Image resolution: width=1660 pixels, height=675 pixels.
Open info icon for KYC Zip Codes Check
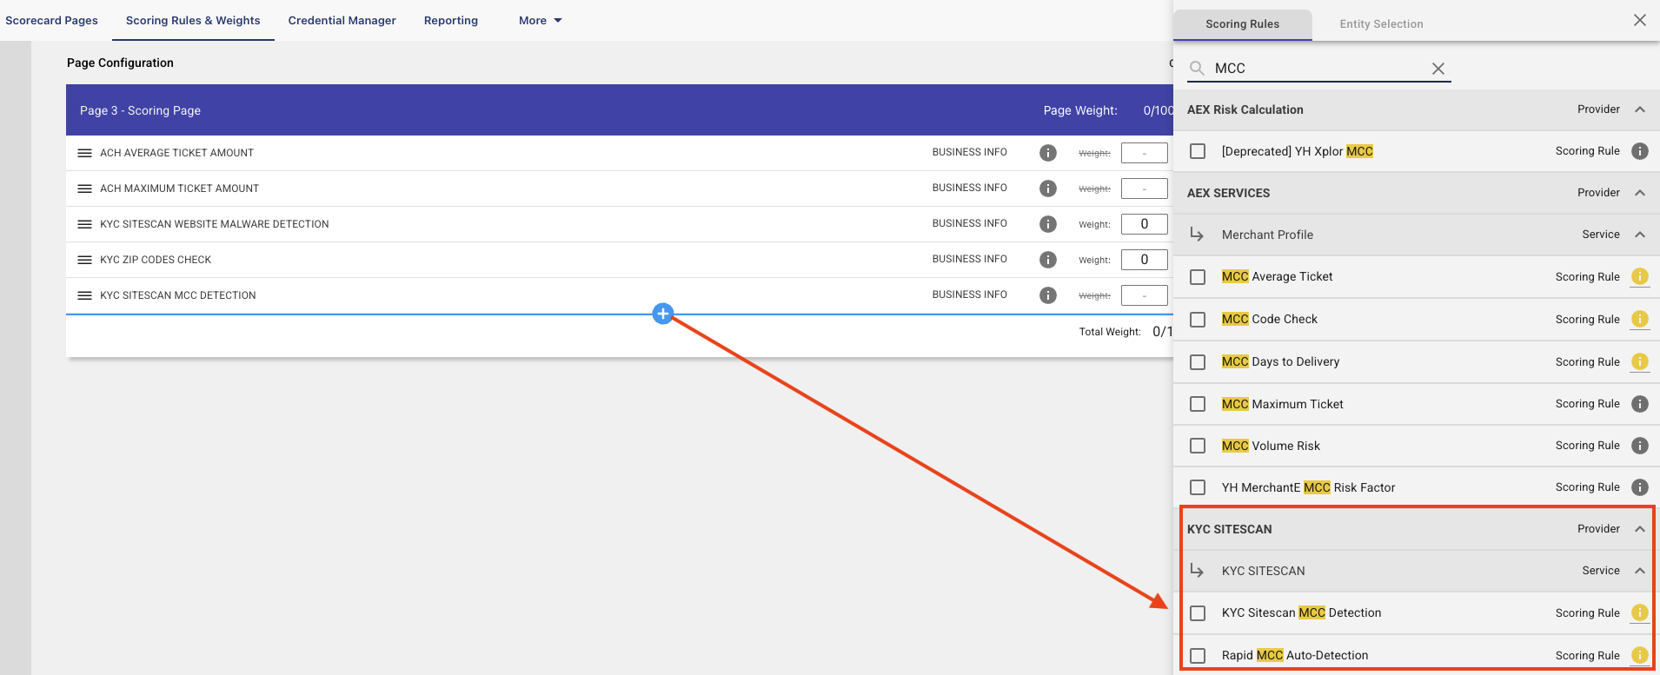pos(1048,260)
